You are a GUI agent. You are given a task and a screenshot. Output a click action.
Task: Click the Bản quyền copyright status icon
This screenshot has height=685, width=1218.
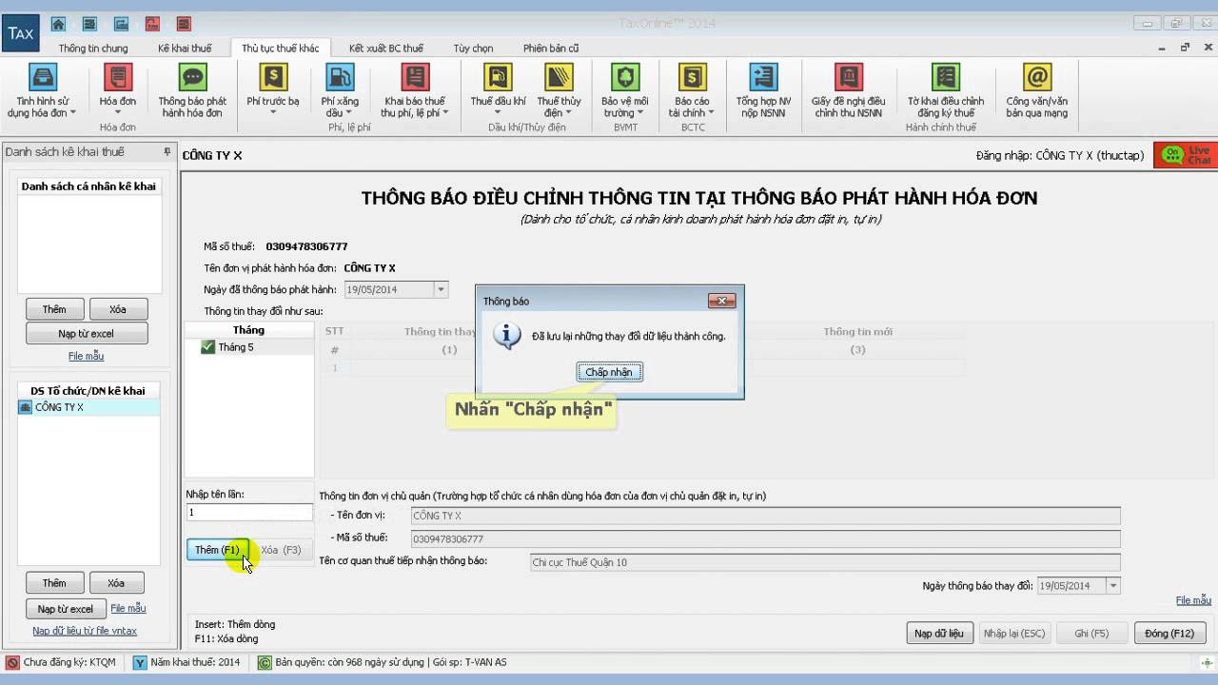point(265,662)
